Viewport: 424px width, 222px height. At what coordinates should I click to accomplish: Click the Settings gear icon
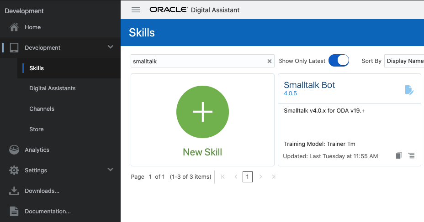coord(14,170)
